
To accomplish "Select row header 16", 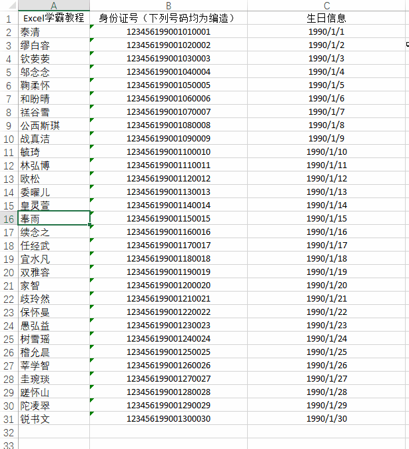I will coord(9,219).
